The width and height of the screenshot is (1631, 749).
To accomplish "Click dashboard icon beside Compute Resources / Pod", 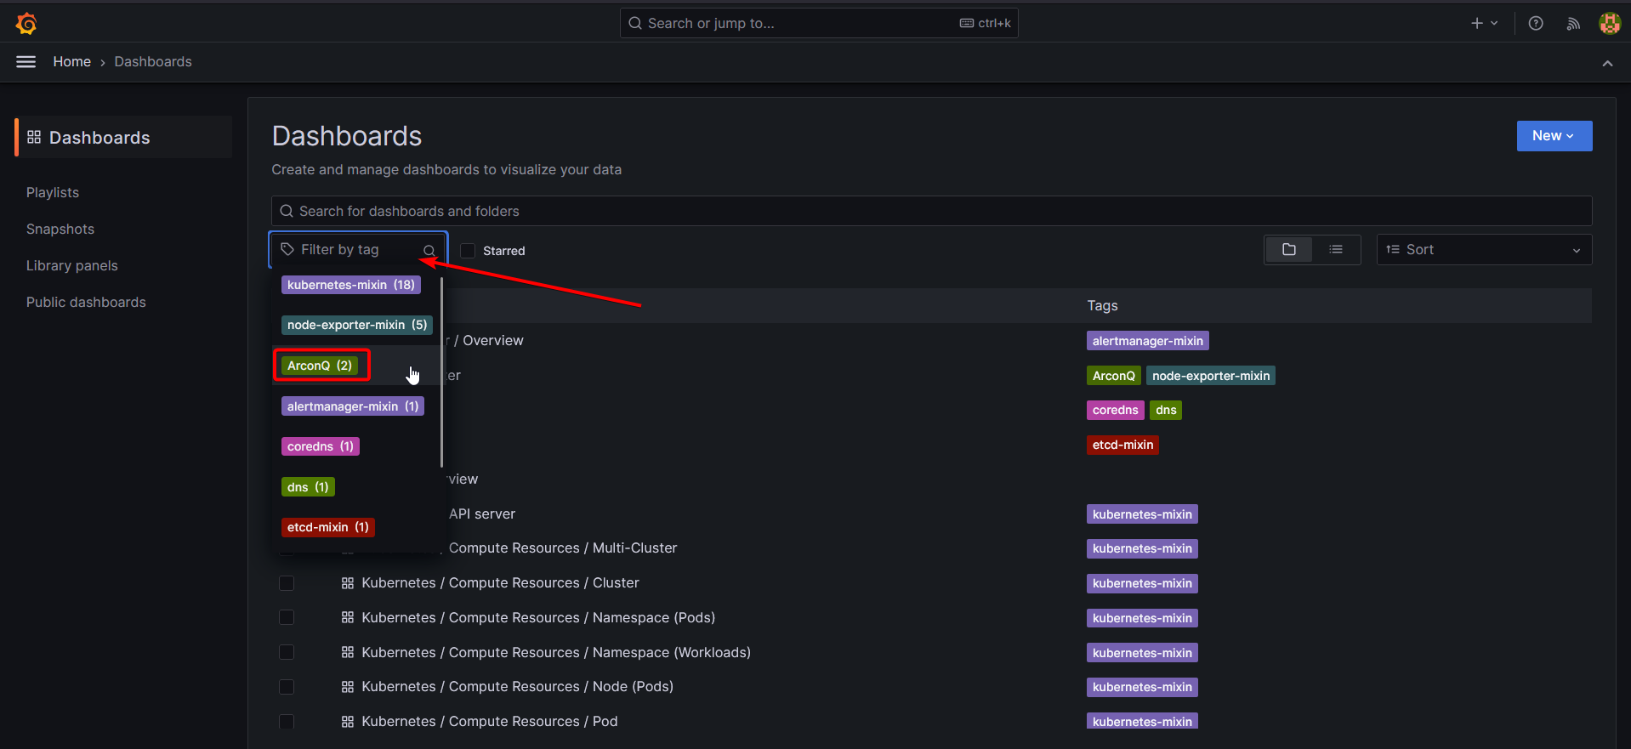I will pos(348,722).
